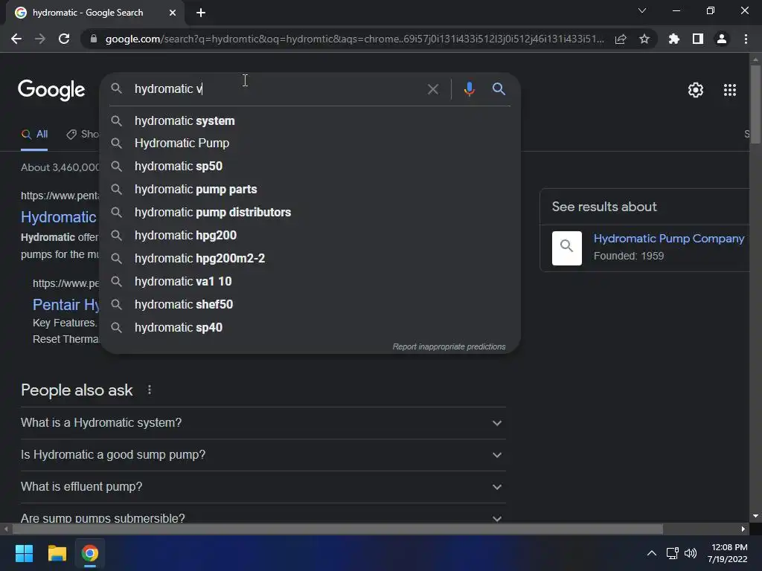Click the vertical scrollbar thumb
762x571 pixels.
[x=755, y=104]
